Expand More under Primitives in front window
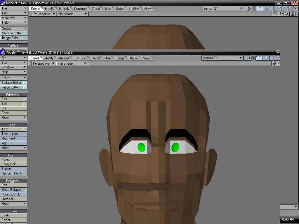299x224 pixels. pos(14,117)
